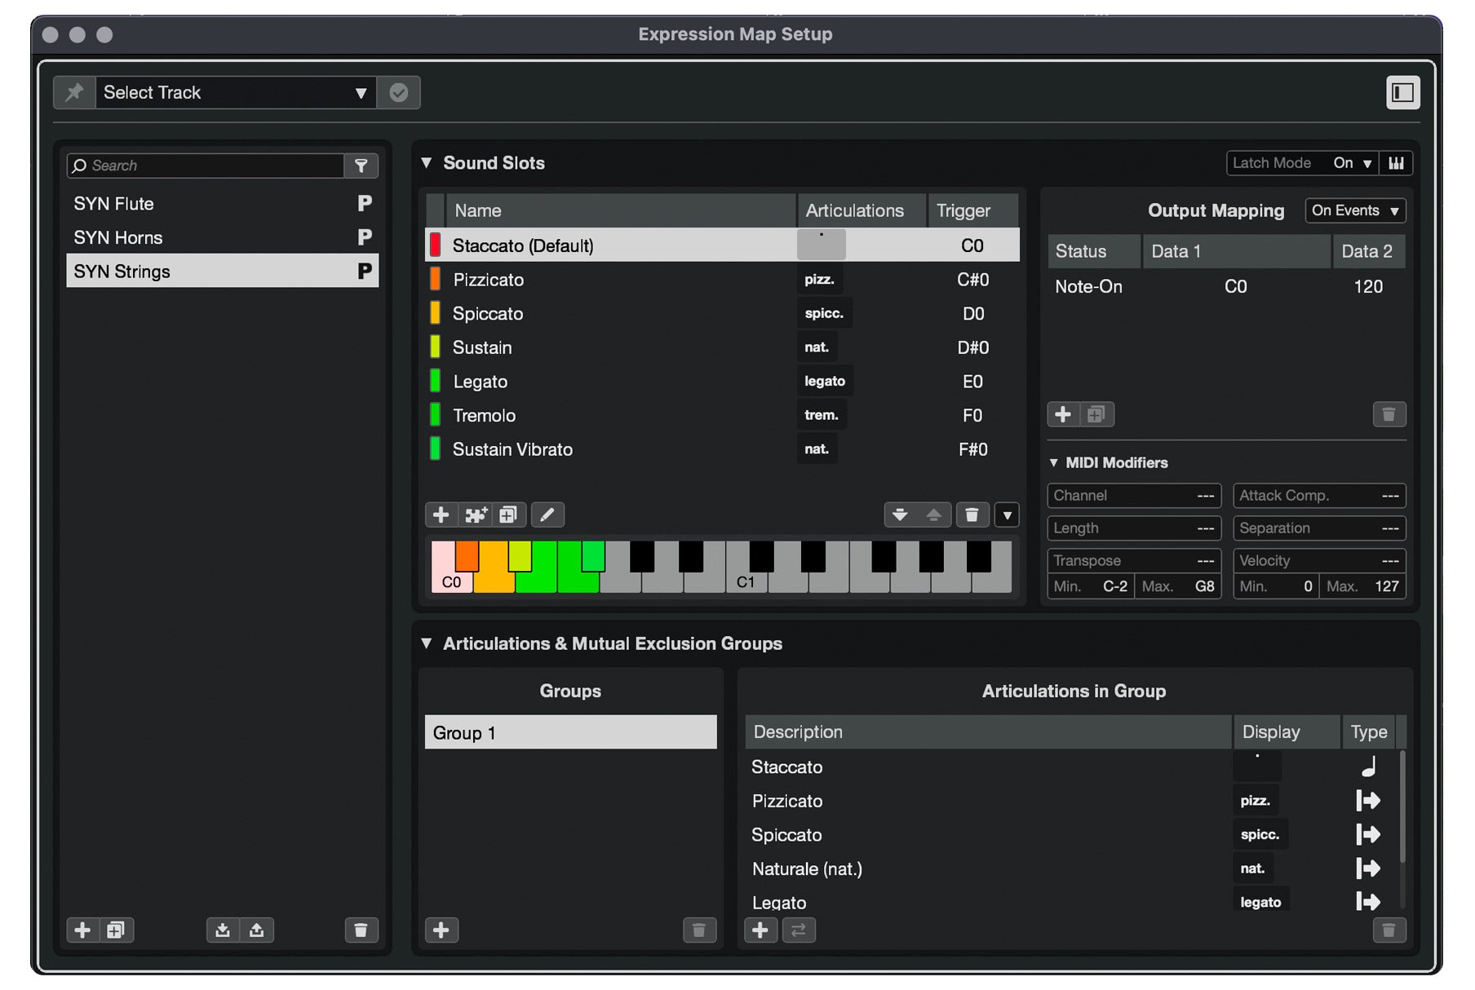Open the On Events output mapping dropdown
1475x990 pixels.
pyautogui.click(x=1354, y=210)
